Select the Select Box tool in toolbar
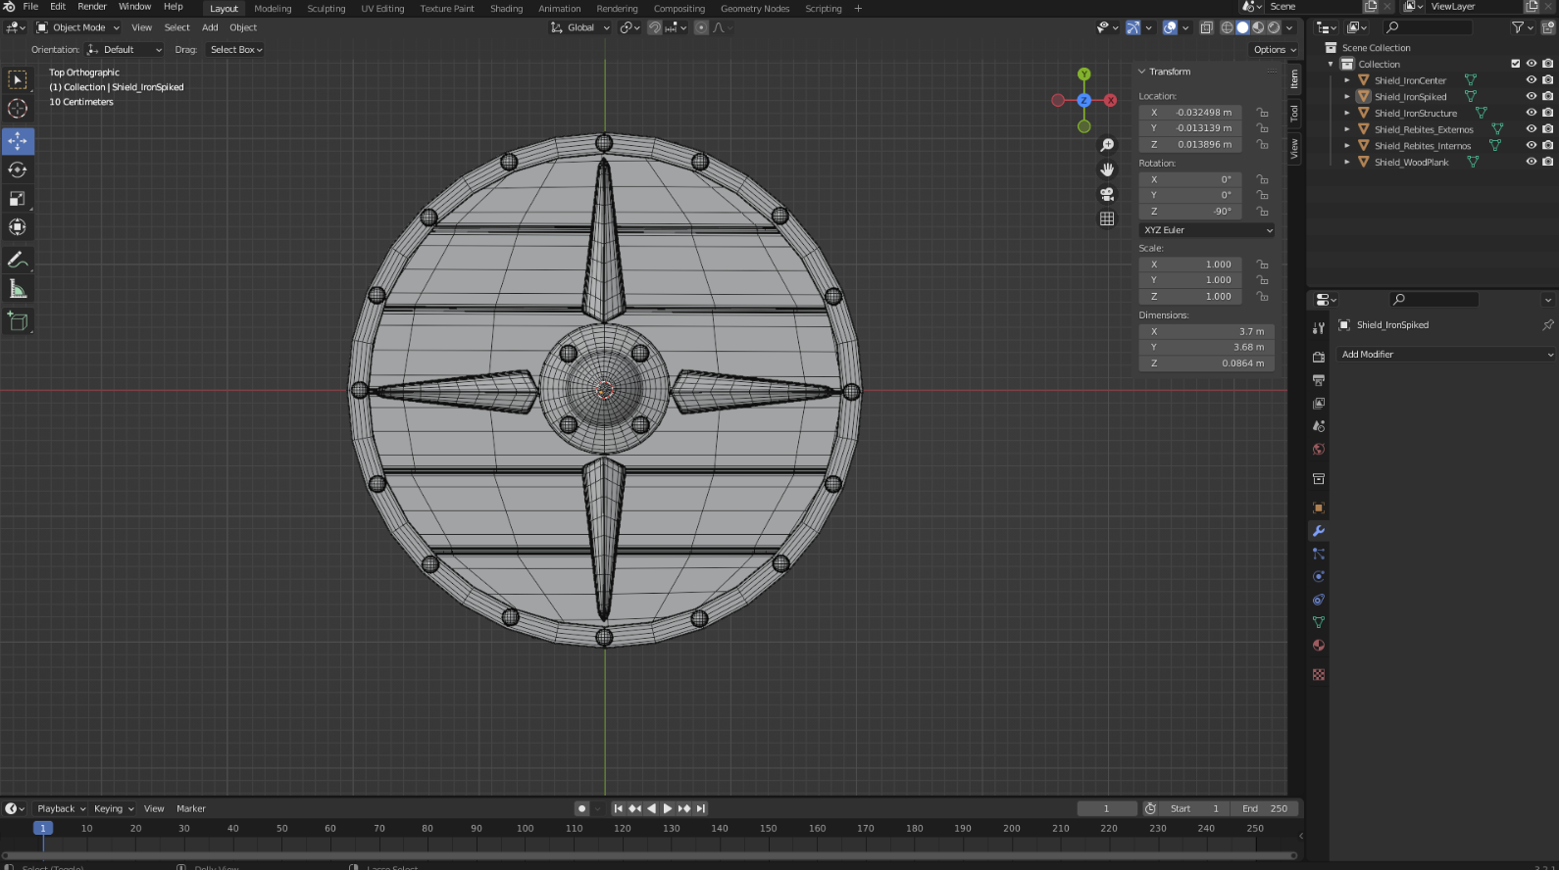 (x=18, y=80)
